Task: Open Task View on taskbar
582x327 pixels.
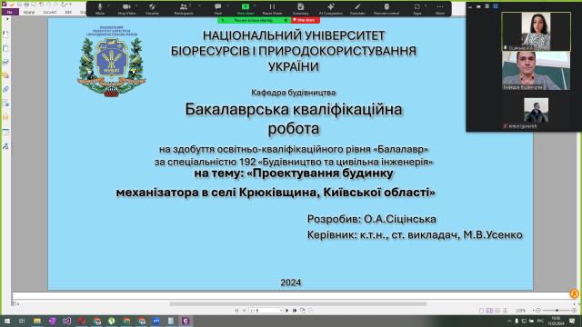Action: pyautogui.click(x=22, y=321)
